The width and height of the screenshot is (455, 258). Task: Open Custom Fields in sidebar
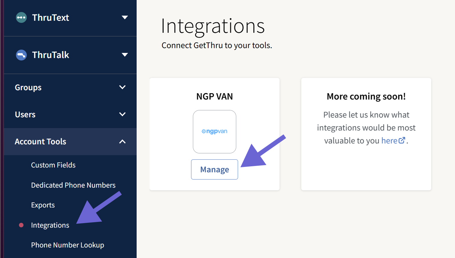(x=53, y=165)
